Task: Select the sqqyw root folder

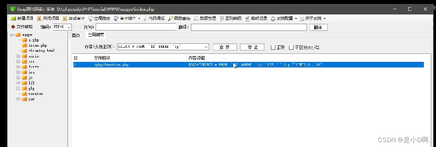Action: tap(27, 35)
